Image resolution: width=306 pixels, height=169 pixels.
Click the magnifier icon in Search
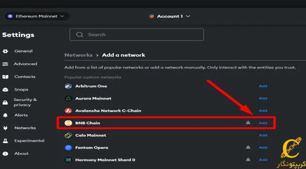80,35
